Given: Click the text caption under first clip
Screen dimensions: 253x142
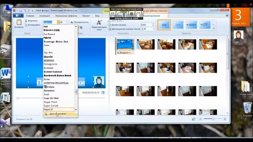Looking at the screenshot, I should 125,52.
